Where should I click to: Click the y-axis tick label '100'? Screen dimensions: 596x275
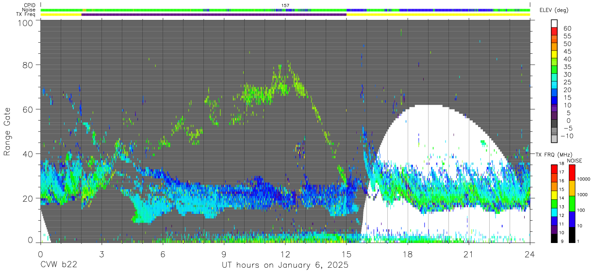point(26,23)
